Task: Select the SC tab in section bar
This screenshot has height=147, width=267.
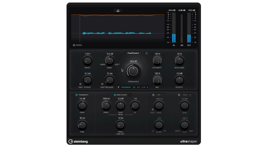Action: pos(134,87)
